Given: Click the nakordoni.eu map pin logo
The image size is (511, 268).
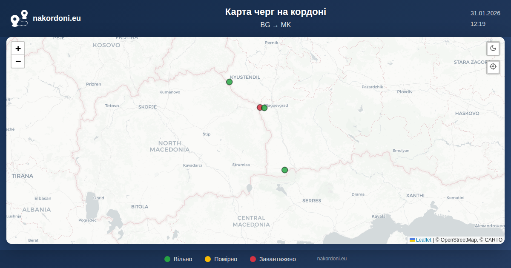Looking at the screenshot, I should coord(19,18).
